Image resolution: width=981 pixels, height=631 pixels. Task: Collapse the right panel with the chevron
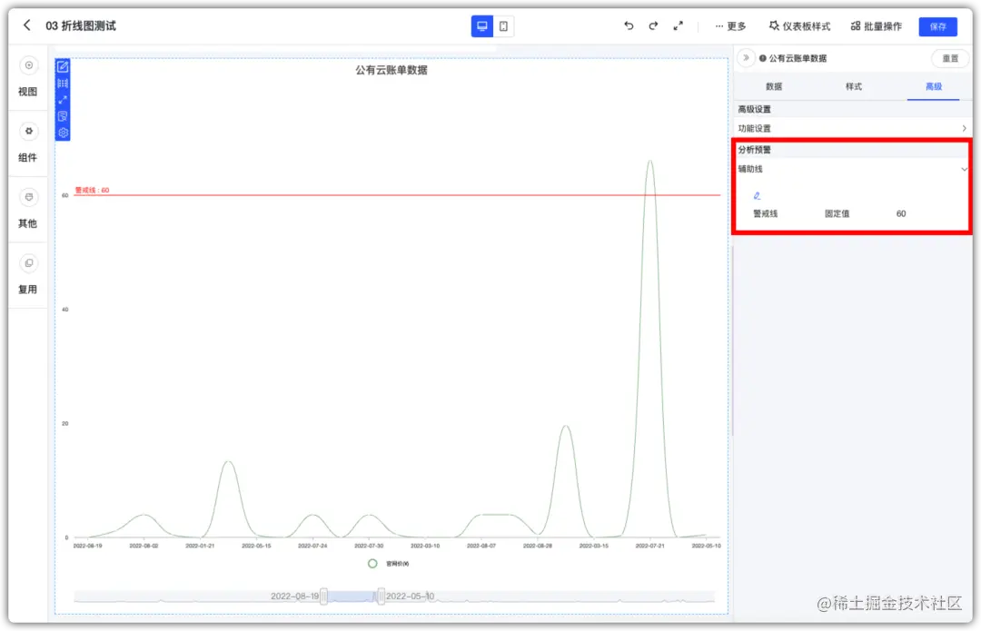(746, 58)
